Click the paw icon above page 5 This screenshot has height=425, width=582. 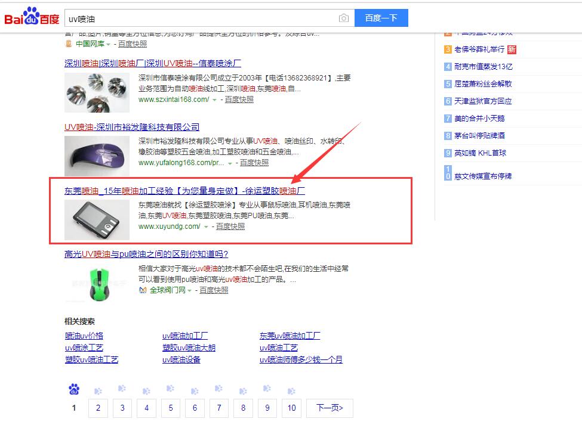[x=170, y=389]
